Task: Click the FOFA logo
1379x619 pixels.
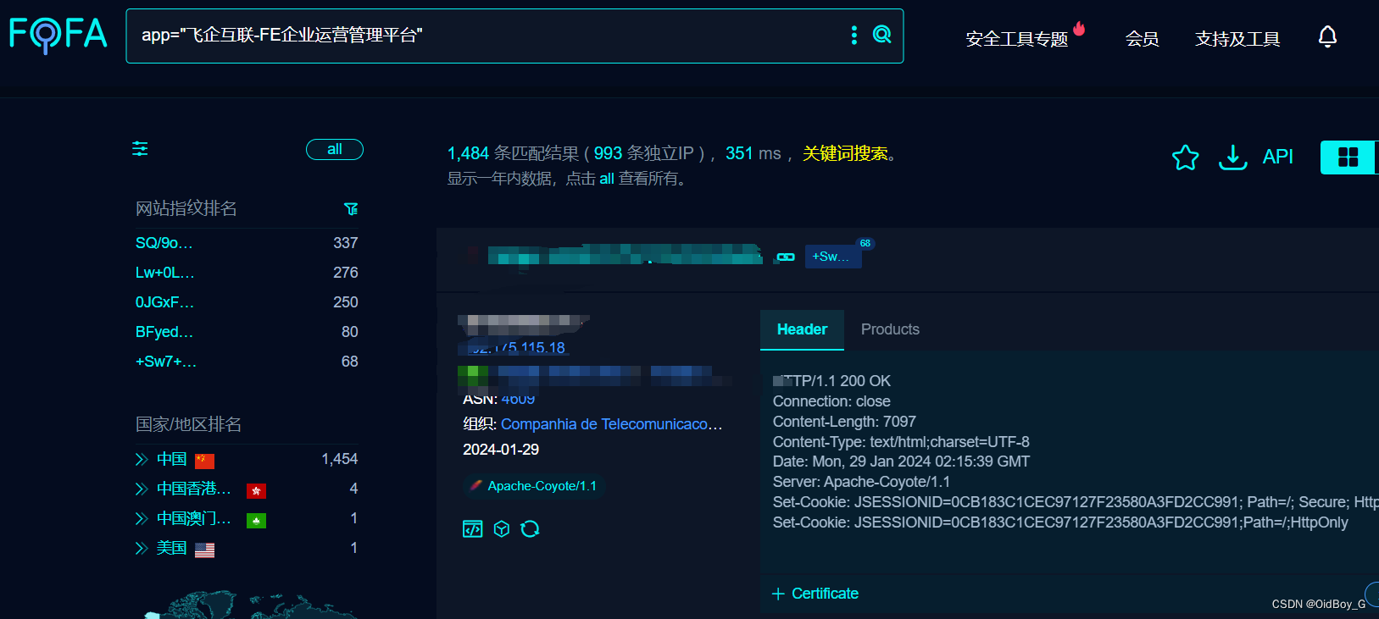Action: (58, 35)
